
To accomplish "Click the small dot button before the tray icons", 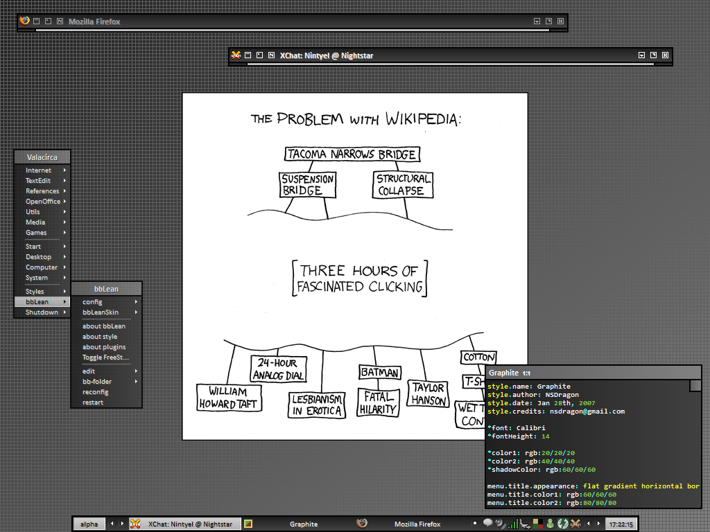I will (474, 524).
